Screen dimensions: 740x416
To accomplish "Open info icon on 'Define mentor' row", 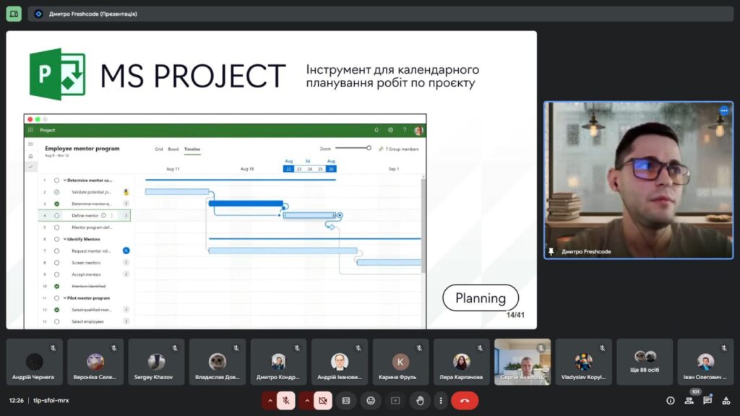I will click(x=103, y=215).
